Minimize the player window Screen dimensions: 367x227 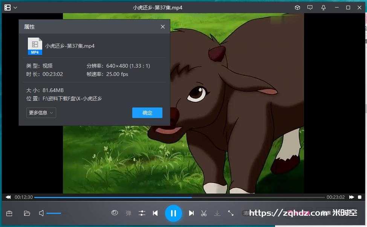pos(336,8)
